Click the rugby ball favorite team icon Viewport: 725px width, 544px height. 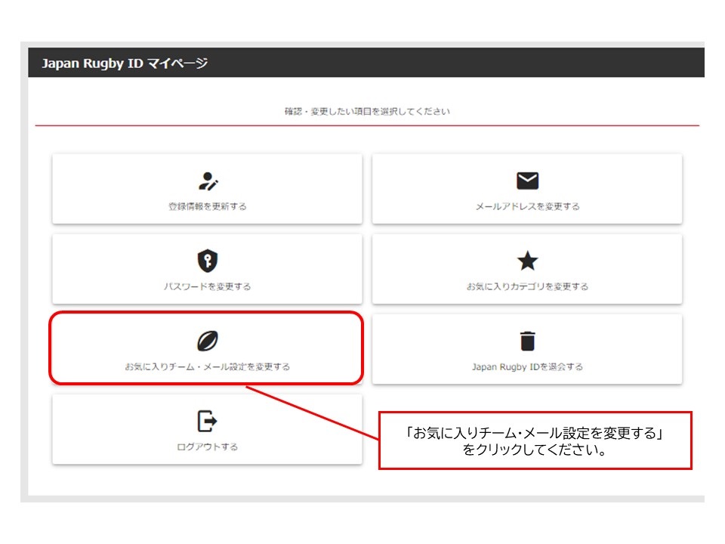(208, 341)
